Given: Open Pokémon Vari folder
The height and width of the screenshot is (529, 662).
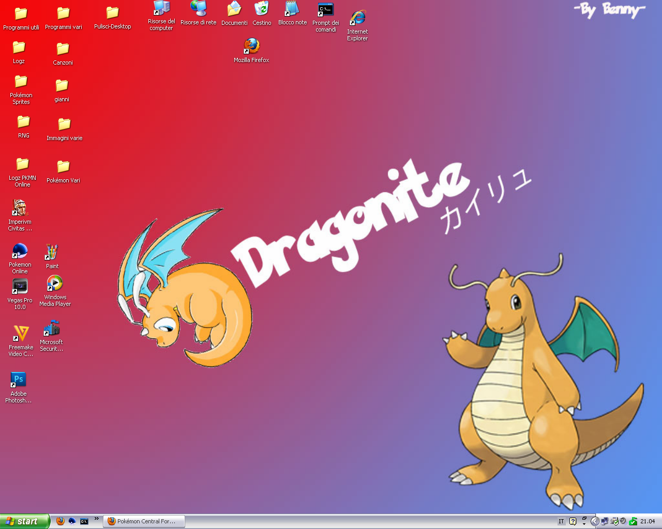Looking at the screenshot, I should pyautogui.click(x=63, y=172).
